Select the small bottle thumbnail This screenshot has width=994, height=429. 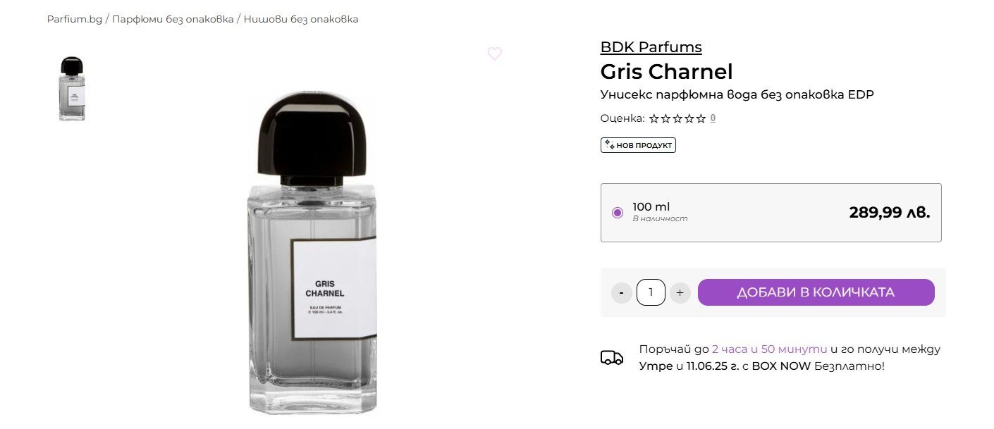click(72, 89)
